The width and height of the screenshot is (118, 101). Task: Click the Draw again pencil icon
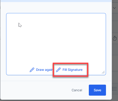point(32,70)
